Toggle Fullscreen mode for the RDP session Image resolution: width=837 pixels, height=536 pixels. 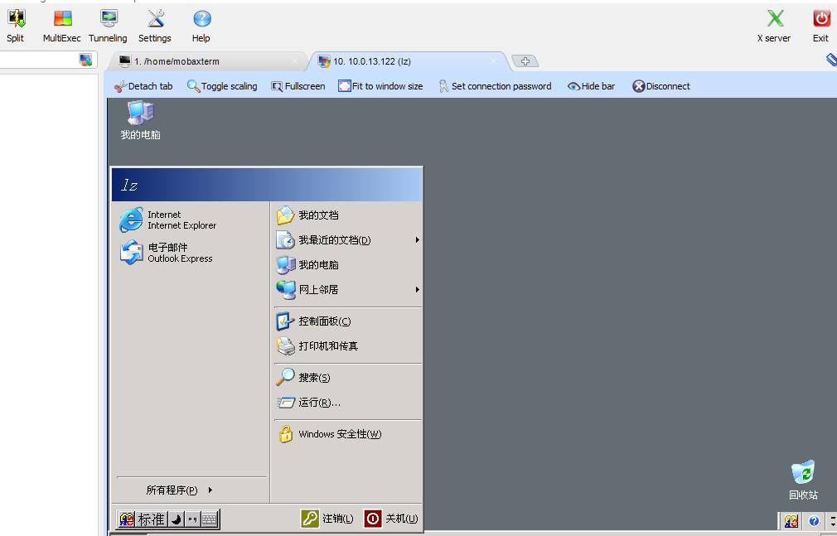click(298, 85)
